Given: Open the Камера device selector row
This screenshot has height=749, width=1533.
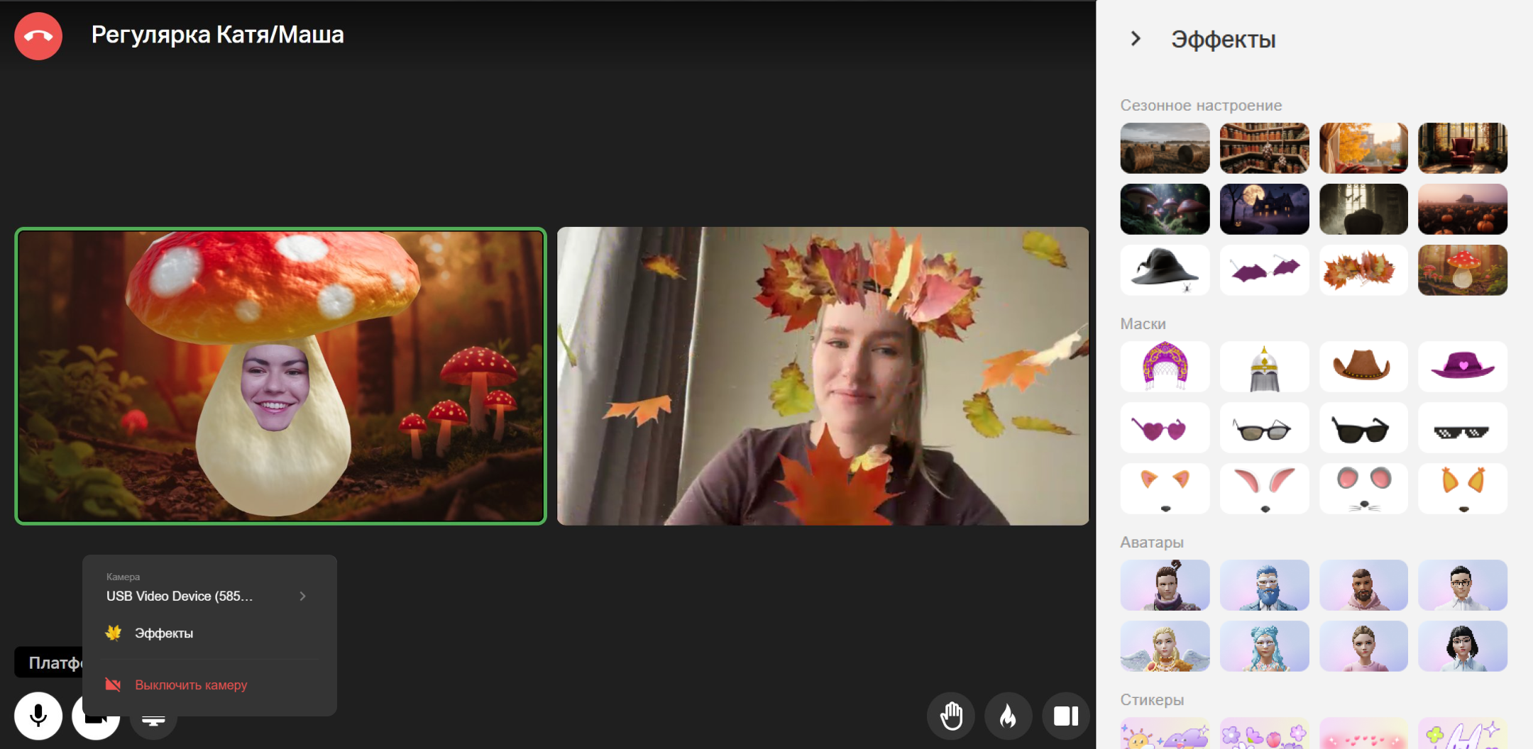Looking at the screenshot, I should click(x=206, y=588).
